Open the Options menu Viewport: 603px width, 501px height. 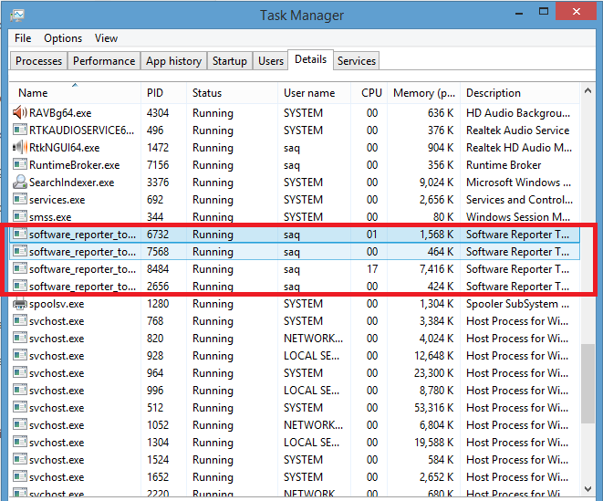click(x=63, y=38)
